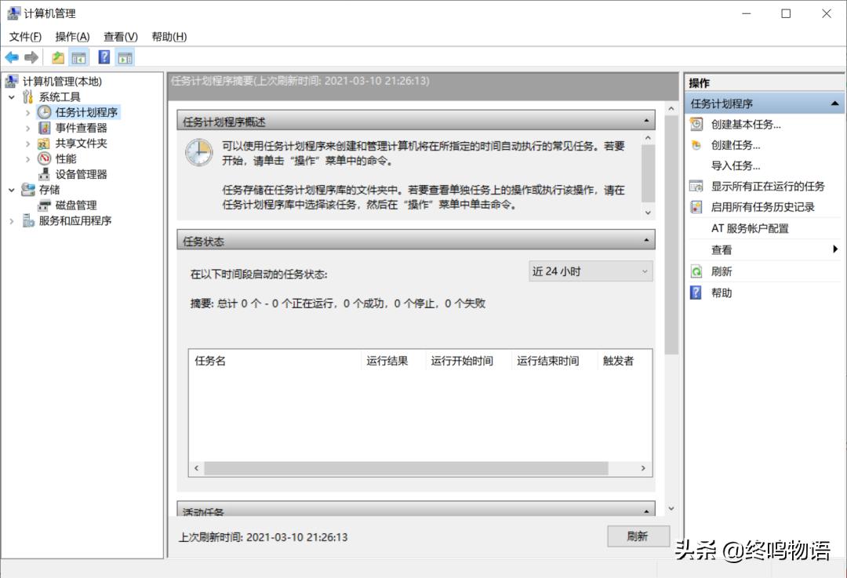
Task: 点击工具栏显示/隐藏控制台树图标
Action: (78, 56)
